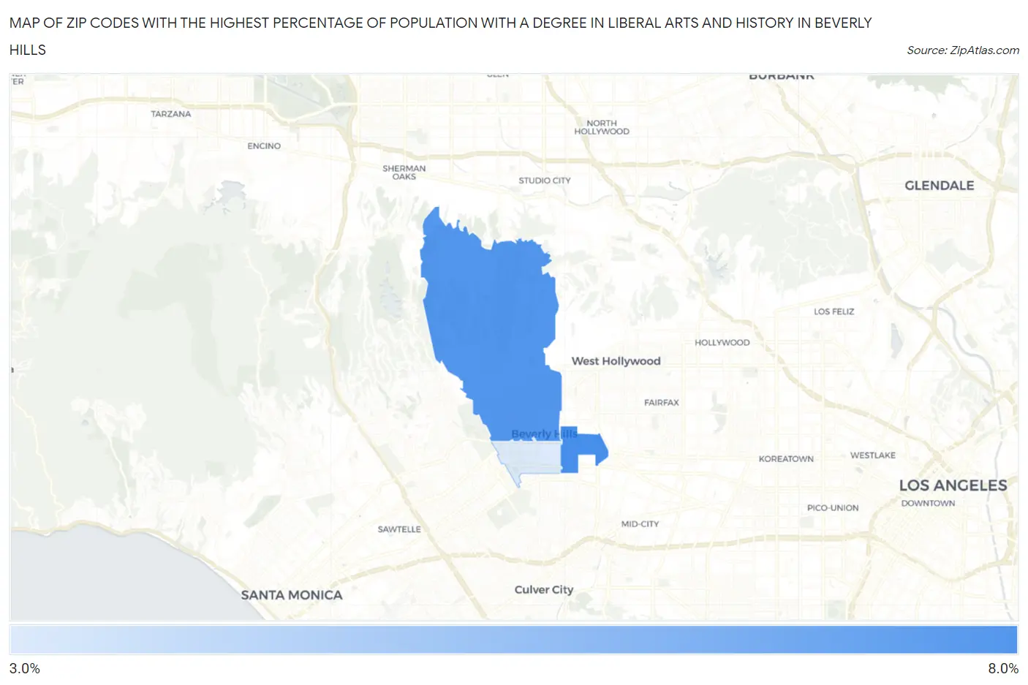Viewport: 1028px width, 685px height.
Task: Click the Culver City map label
Action: 544,590
